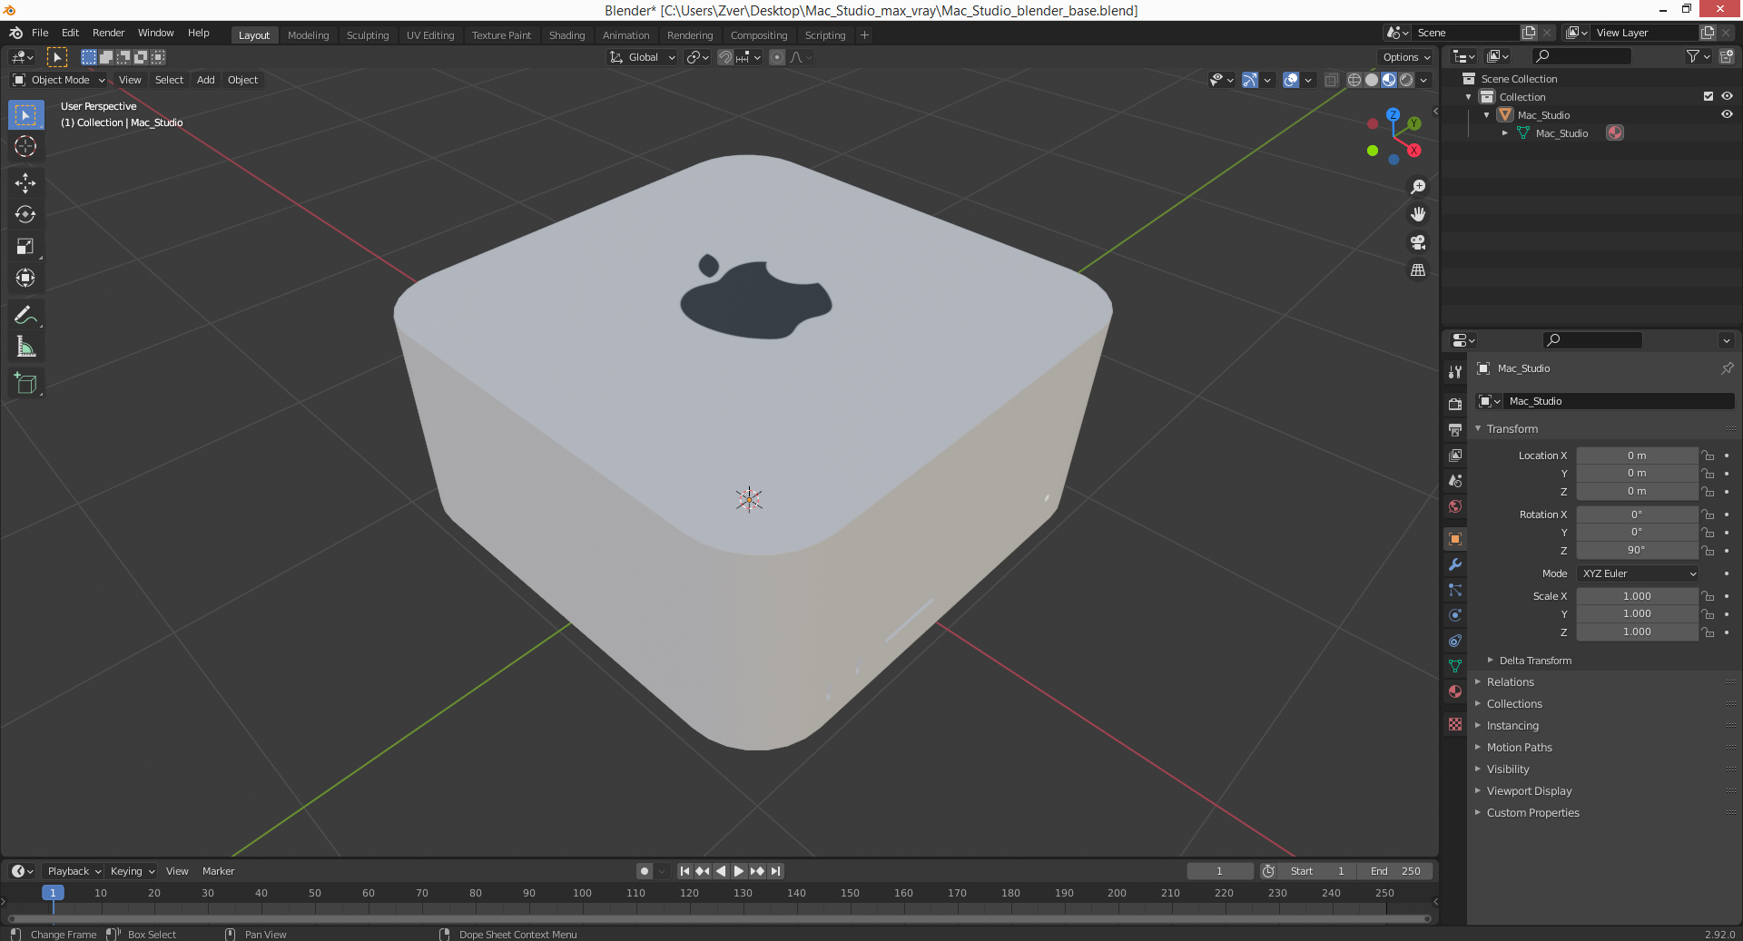Open Object Data properties tab
The height and width of the screenshot is (941, 1743).
(x=1455, y=666)
